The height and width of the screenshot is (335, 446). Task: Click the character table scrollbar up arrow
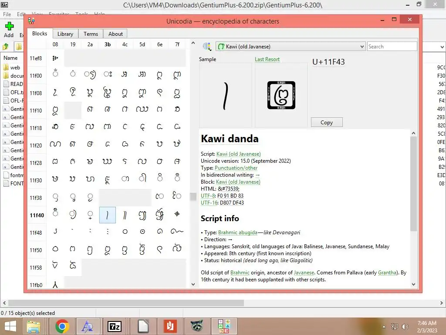193,43
